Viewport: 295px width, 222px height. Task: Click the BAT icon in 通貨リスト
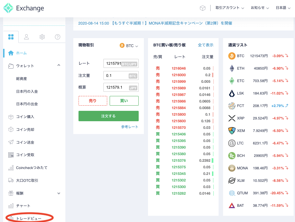(x=232, y=205)
